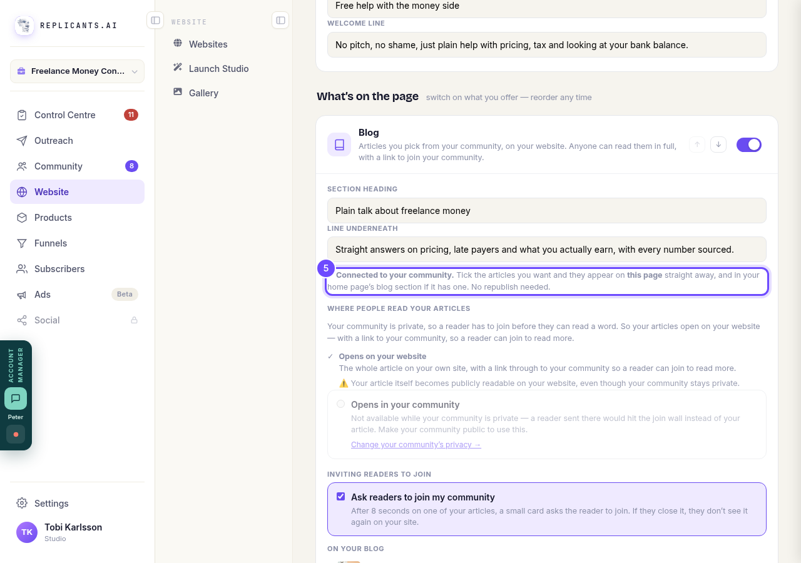The height and width of the screenshot is (563, 801).
Task: Uncheck Ask readers to join my community
Action: [341, 497]
